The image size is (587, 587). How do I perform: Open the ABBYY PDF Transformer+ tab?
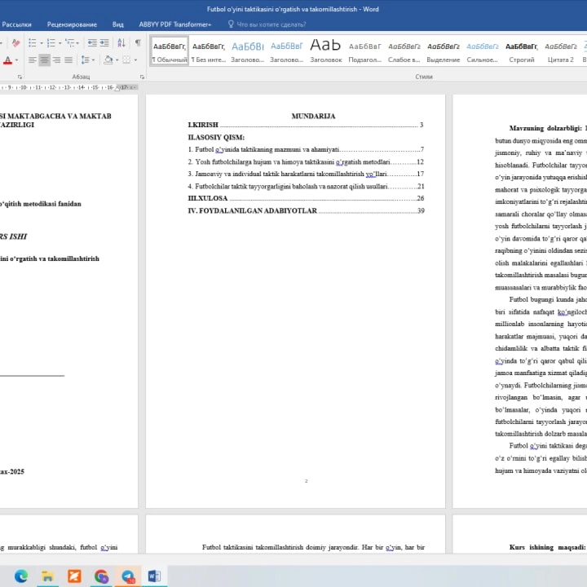pos(174,24)
